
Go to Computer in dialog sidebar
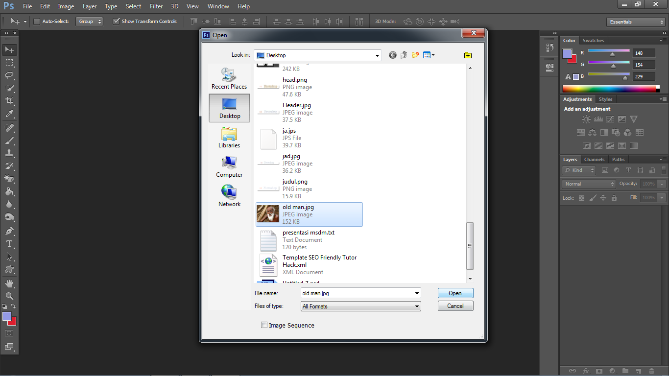(229, 167)
